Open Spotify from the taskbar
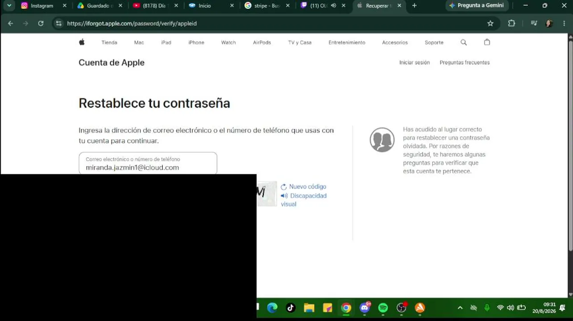Screen dimensions: 573x321 pyautogui.click(x=383, y=308)
